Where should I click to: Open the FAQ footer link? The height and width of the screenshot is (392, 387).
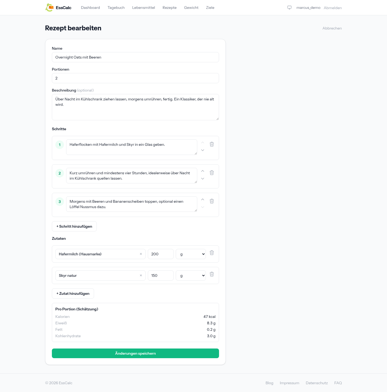click(338, 383)
